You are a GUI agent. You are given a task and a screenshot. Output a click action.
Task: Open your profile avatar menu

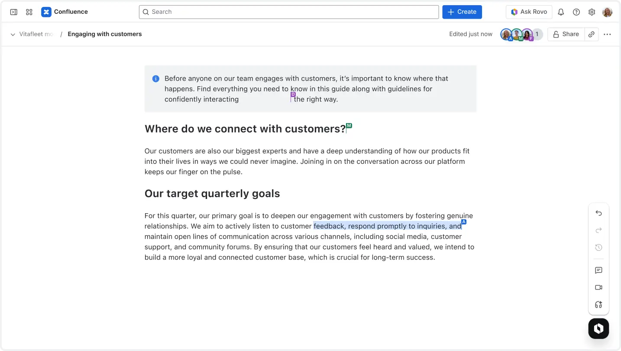[x=607, y=12]
